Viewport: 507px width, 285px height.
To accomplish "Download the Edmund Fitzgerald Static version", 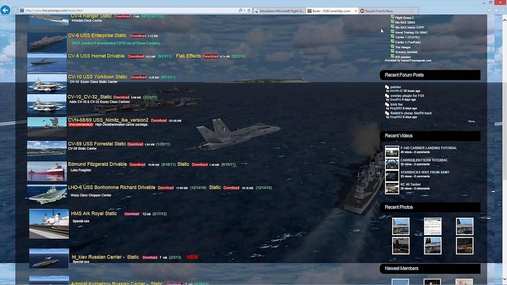I will 200,165.
